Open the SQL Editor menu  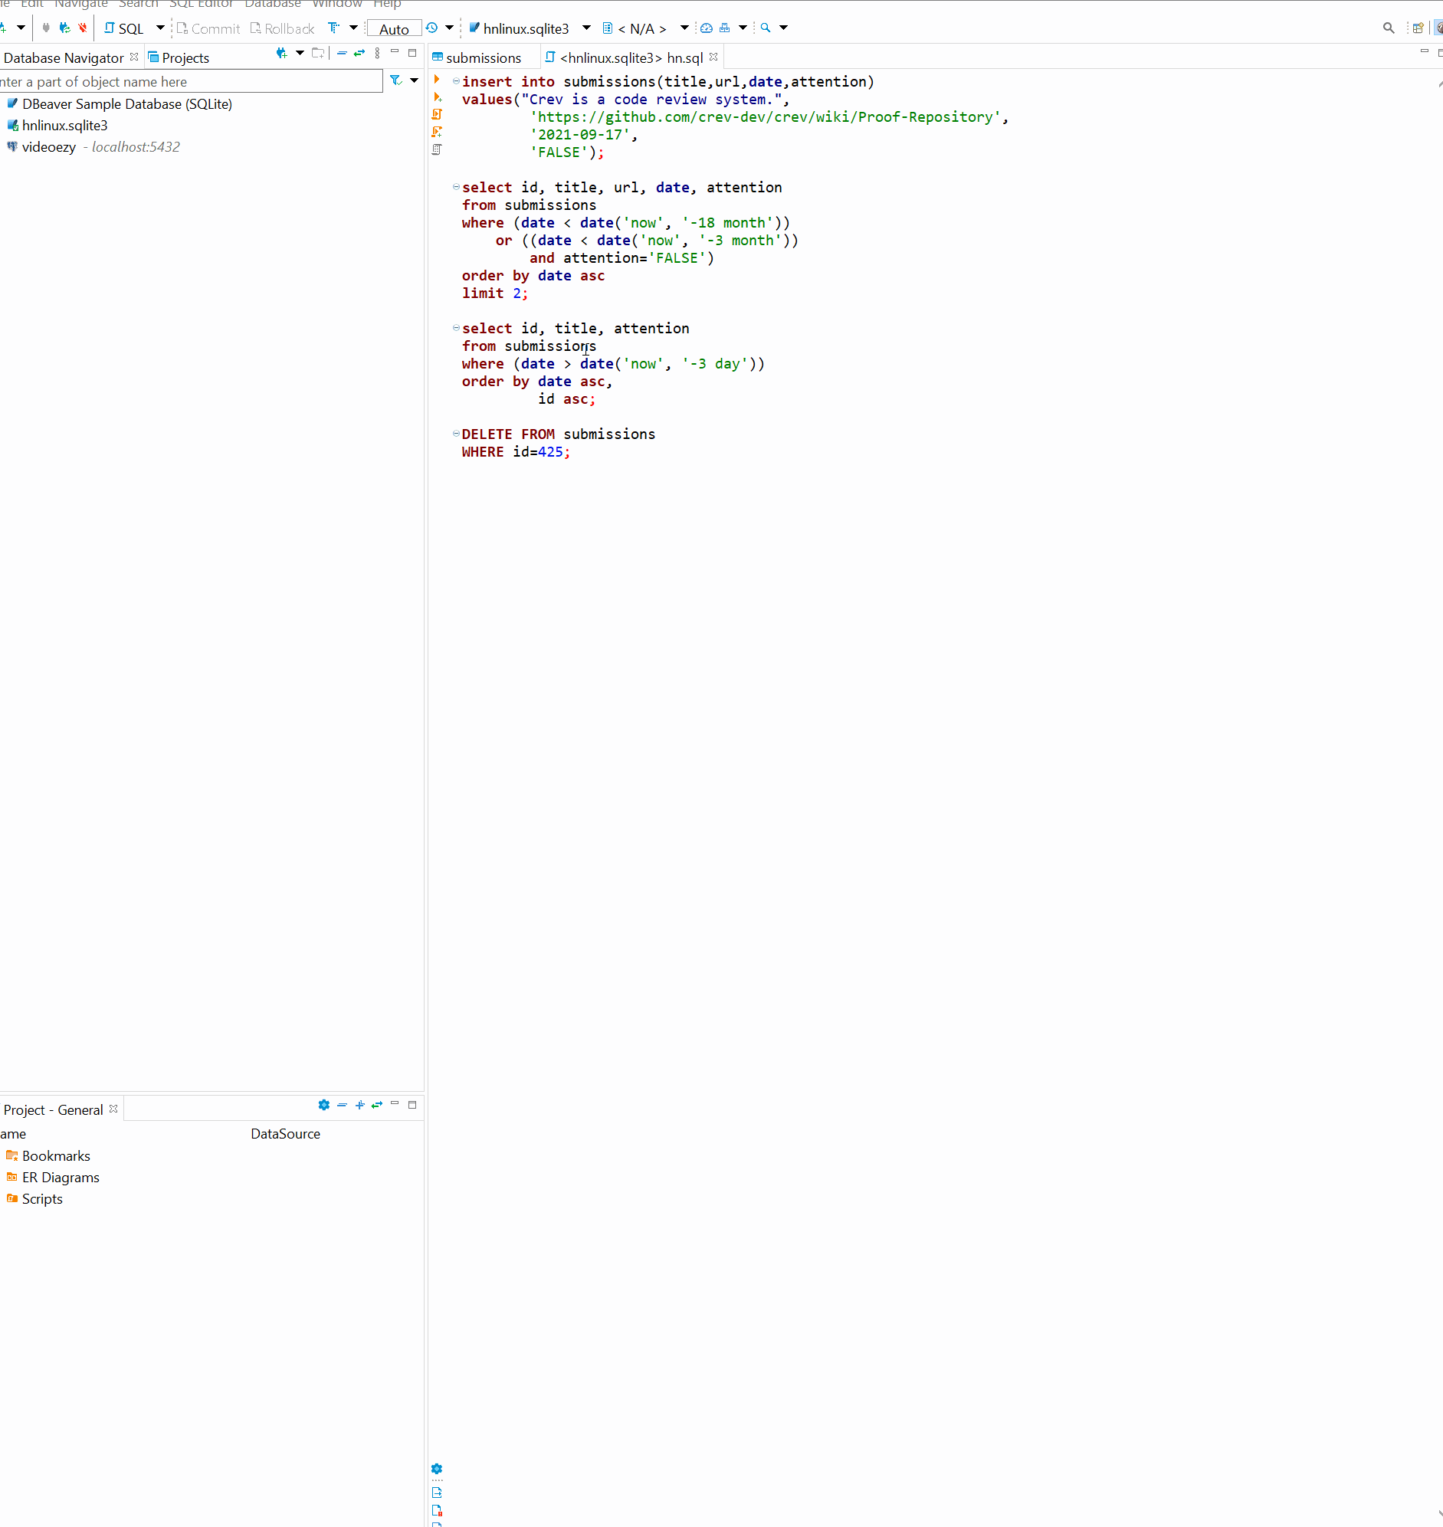[x=200, y=5]
